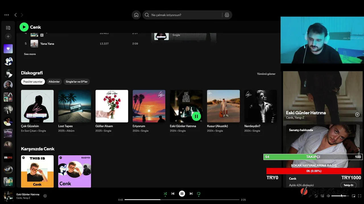Mute volume with speaker icon

pos(328,196)
